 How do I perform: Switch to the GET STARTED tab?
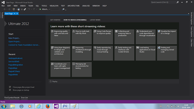55,20
